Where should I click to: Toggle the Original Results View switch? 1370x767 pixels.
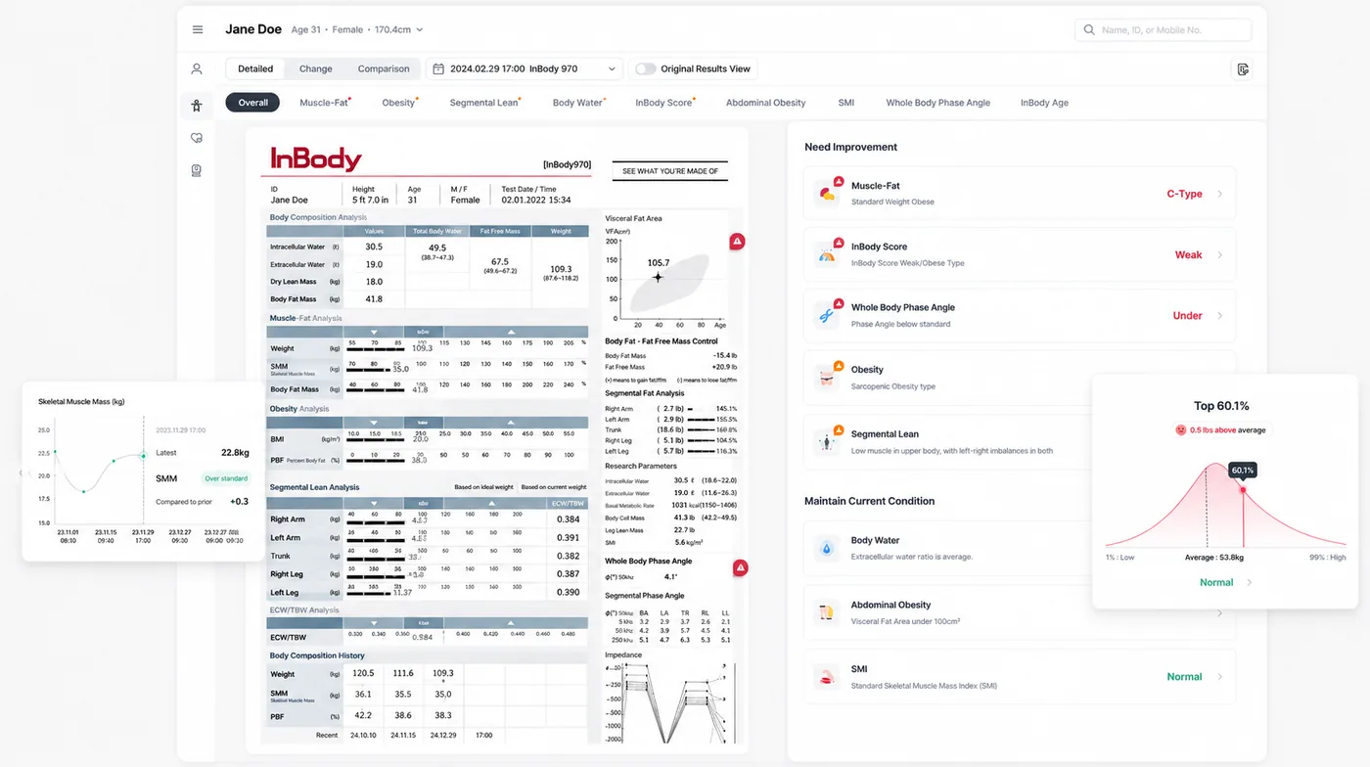(645, 68)
